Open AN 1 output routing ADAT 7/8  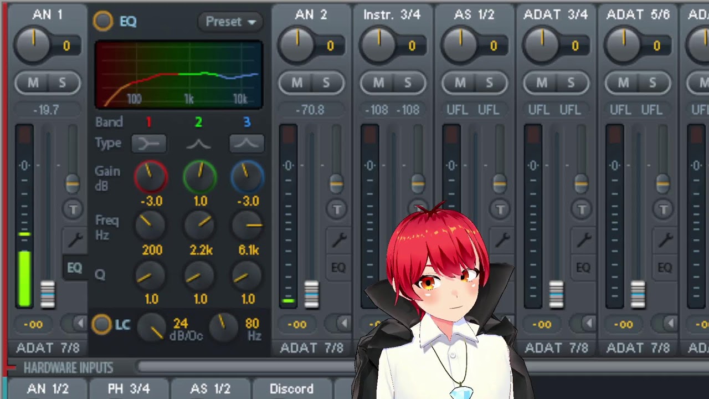(x=48, y=348)
